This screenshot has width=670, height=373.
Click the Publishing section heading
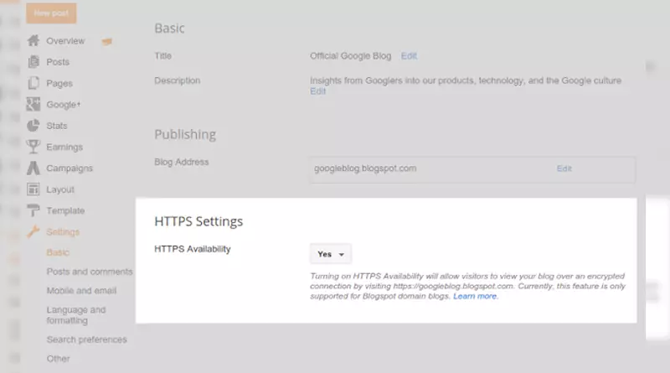185,134
